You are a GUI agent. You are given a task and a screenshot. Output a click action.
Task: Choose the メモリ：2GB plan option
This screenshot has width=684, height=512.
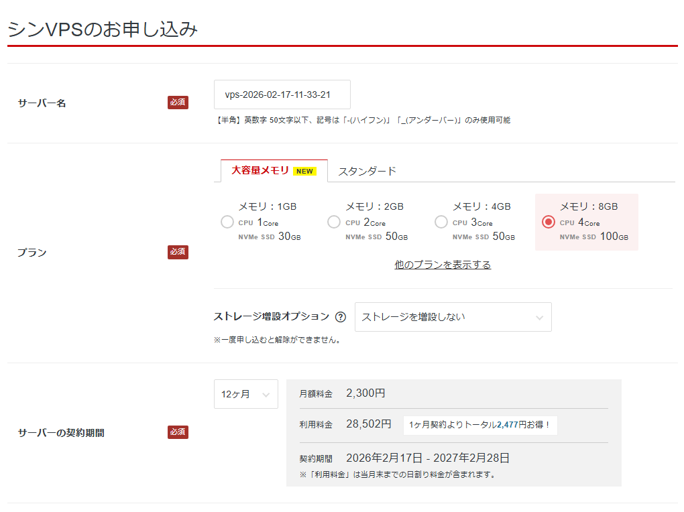pos(334,222)
